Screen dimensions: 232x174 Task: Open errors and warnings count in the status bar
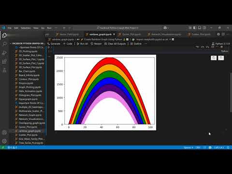click(x=13, y=147)
